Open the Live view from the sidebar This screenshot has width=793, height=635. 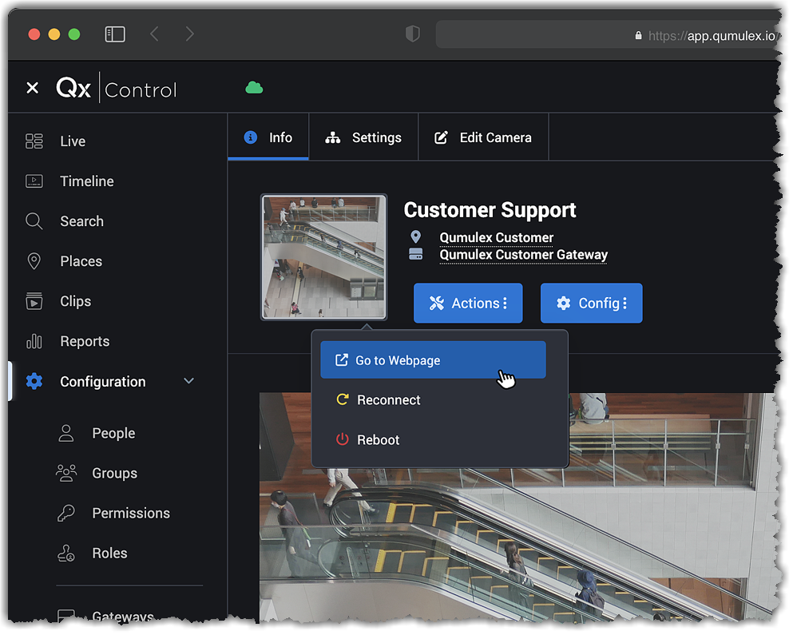click(x=34, y=141)
